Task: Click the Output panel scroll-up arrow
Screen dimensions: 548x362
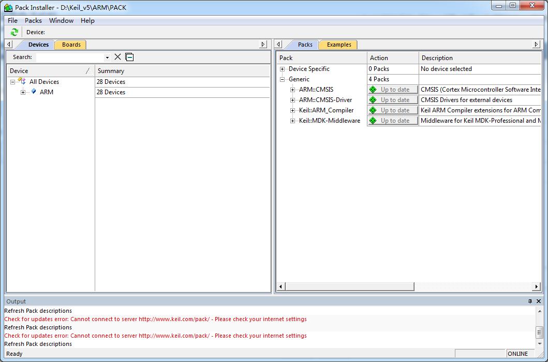Action: [x=539, y=311]
